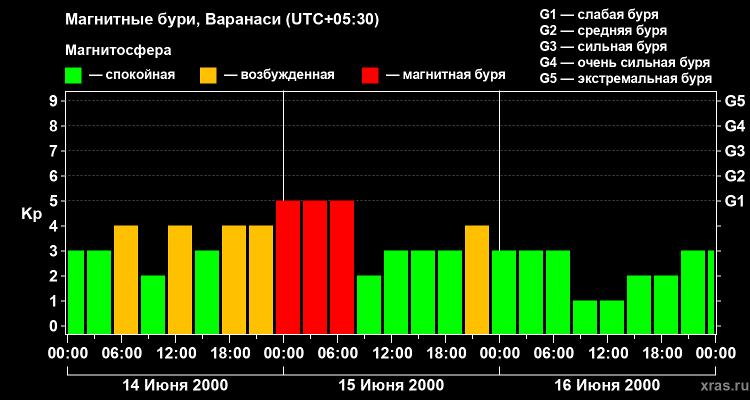Viewport: 750px width, 400px height.
Task: Click the first red bar at 00:00 on 15 June
Action: pos(288,267)
